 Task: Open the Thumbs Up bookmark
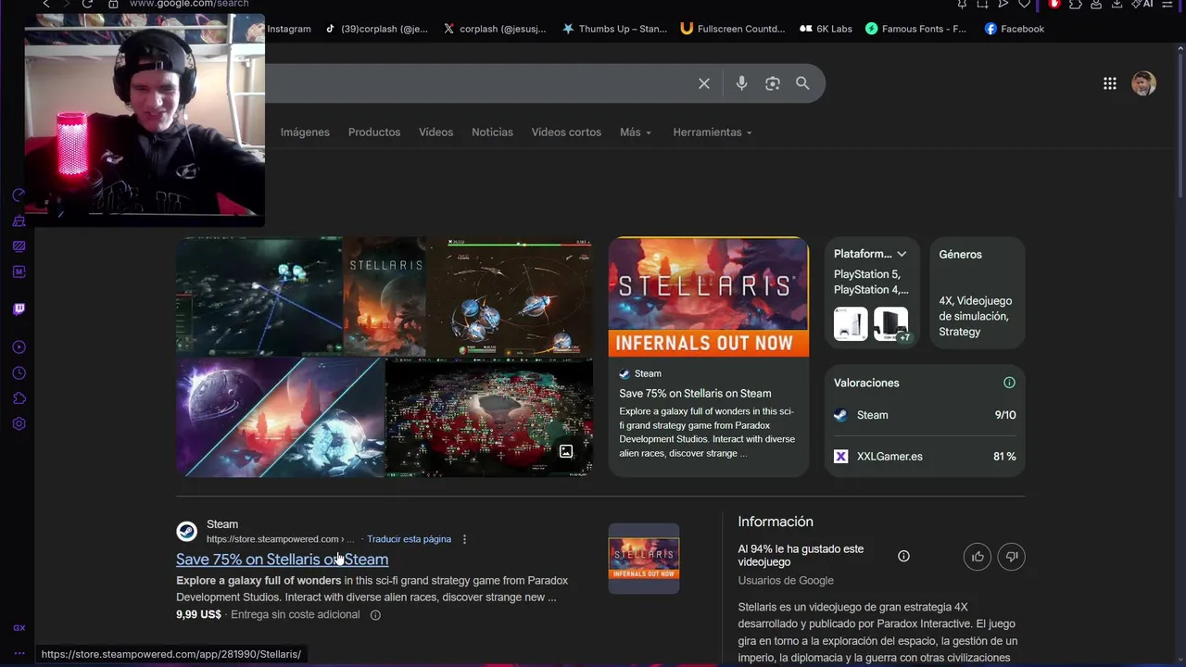(x=614, y=29)
